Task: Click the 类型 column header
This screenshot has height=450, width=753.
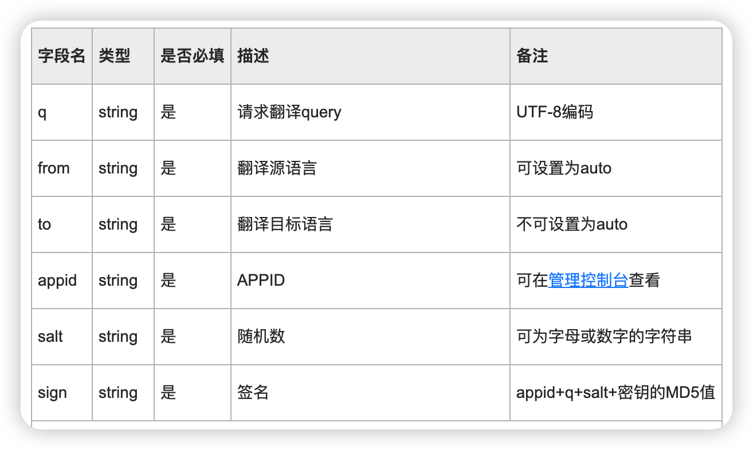Action: 115,56
